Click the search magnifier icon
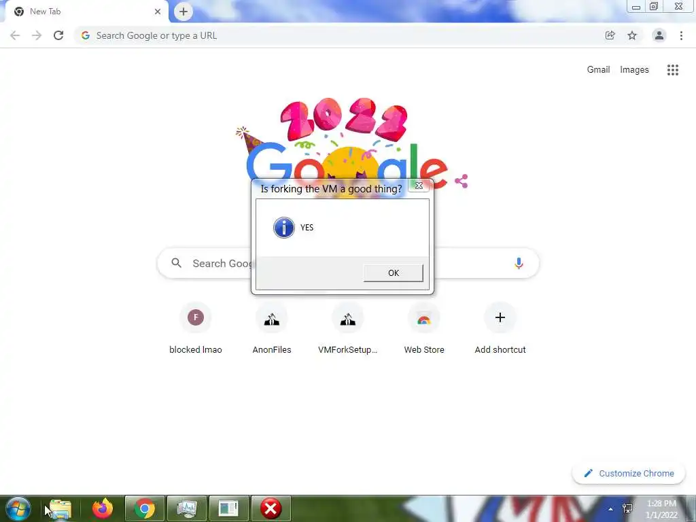This screenshot has width=696, height=522. pyautogui.click(x=177, y=263)
